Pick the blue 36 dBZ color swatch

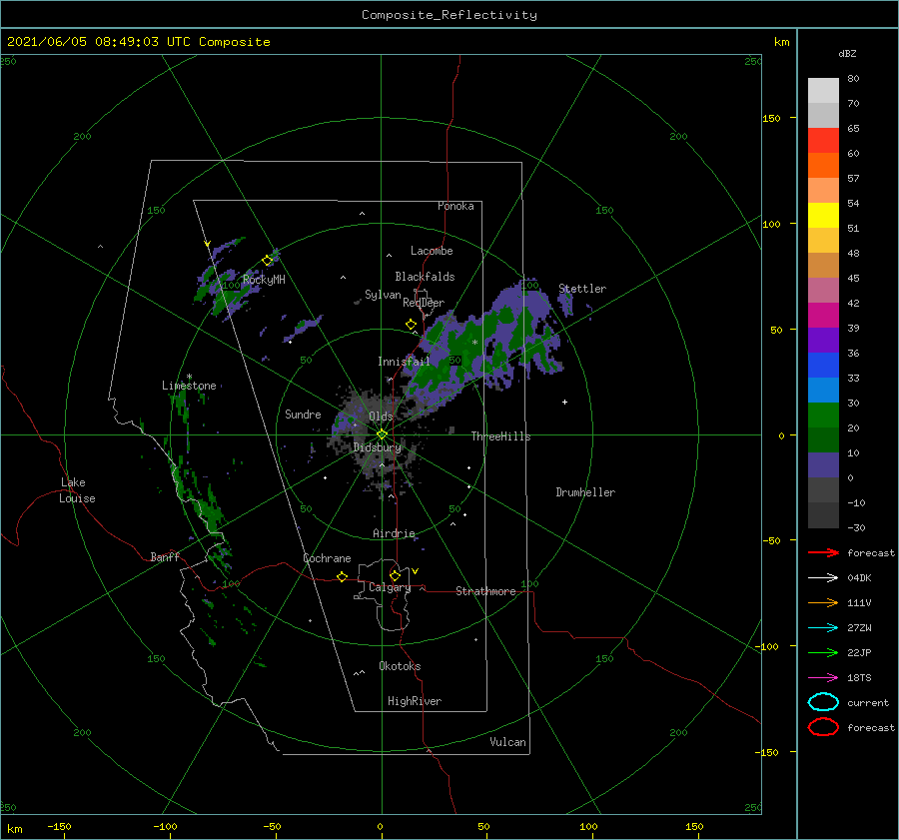pos(823,366)
